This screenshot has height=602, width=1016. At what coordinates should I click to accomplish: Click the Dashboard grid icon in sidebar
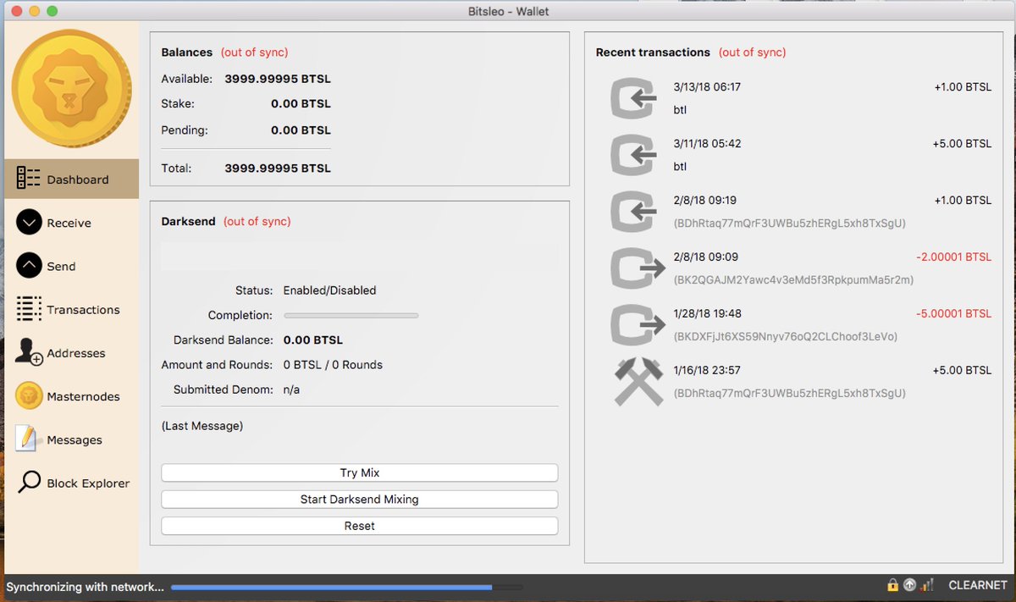(29, 179)
